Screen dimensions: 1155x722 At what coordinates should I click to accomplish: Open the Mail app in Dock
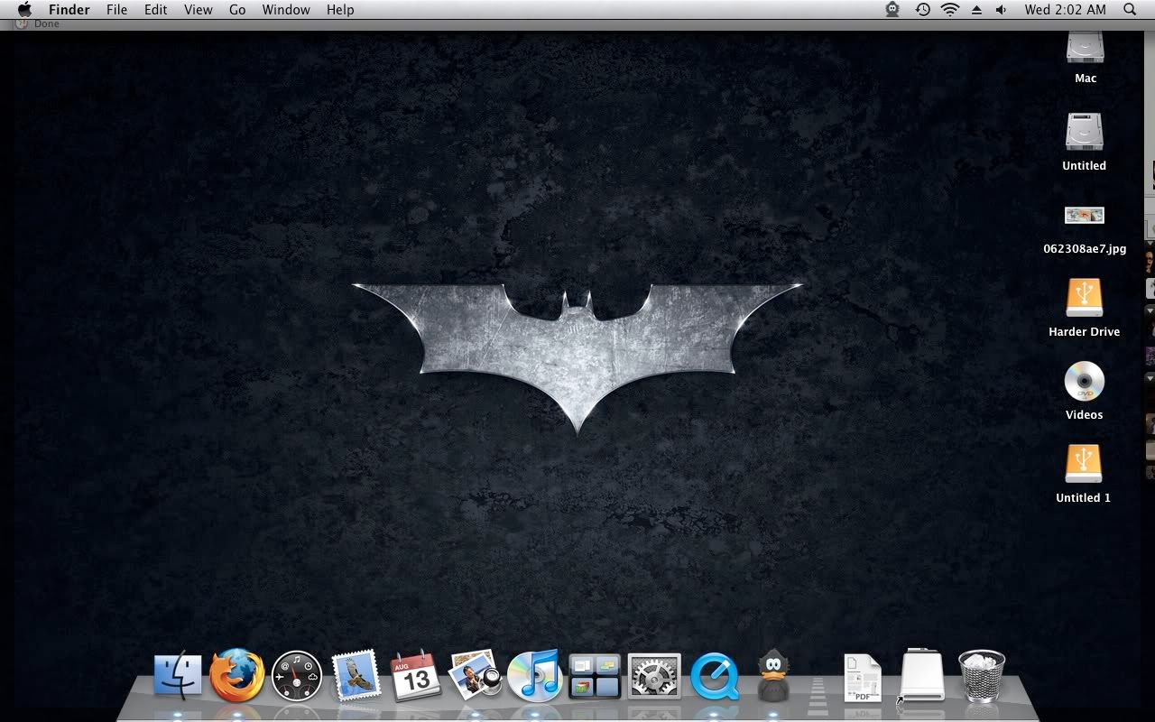pos(356,675)
